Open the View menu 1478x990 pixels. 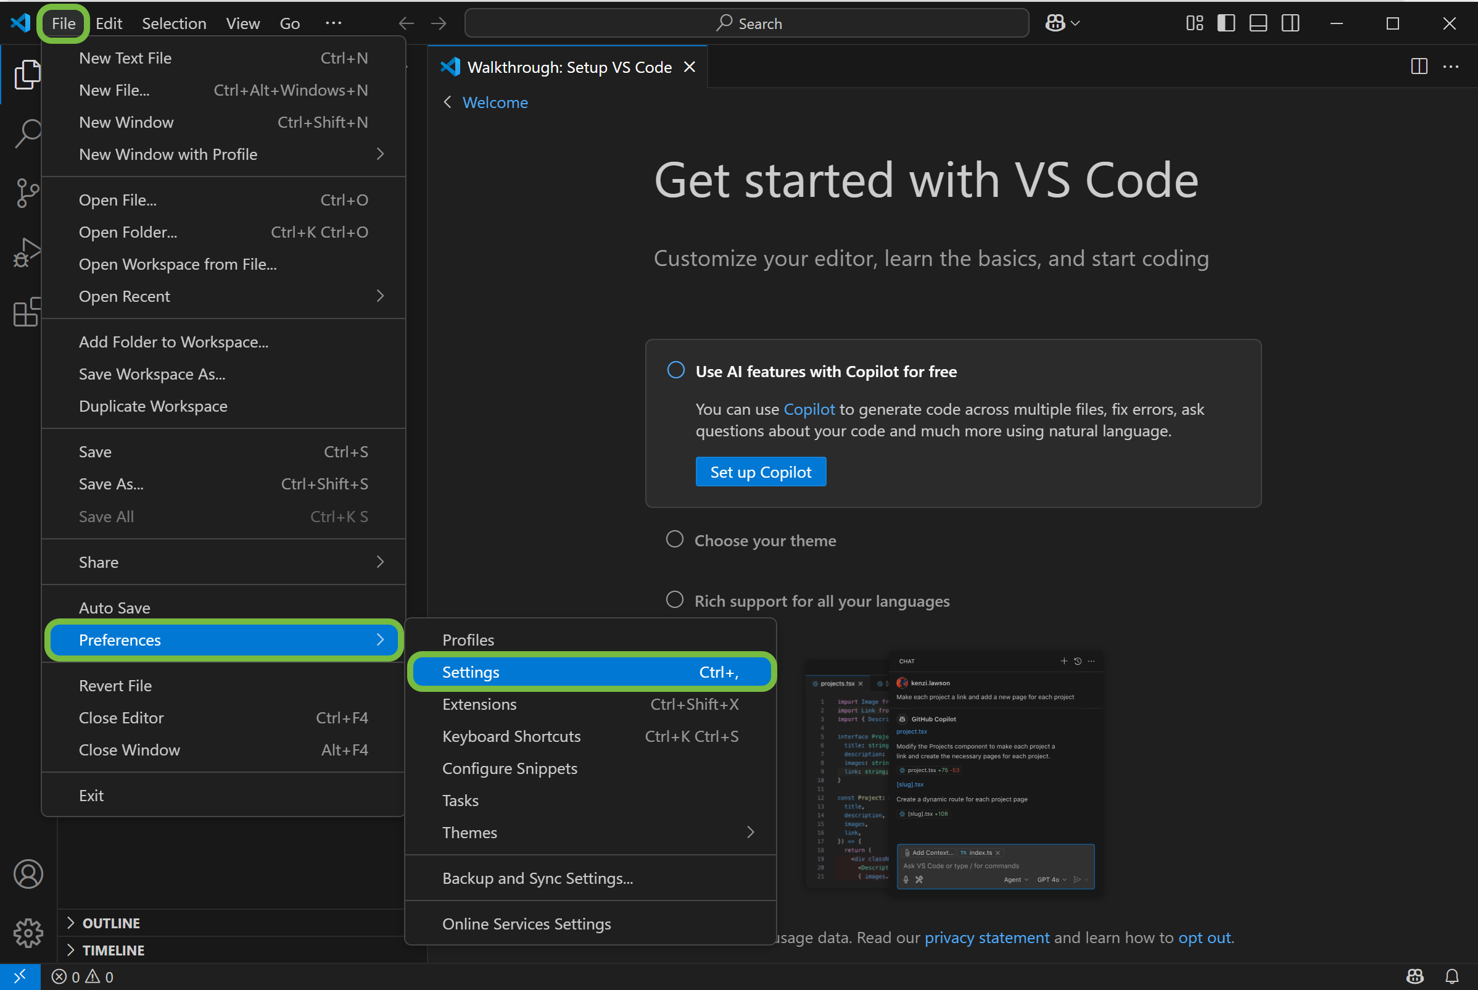pyautogui.click(x=243, y=23)
